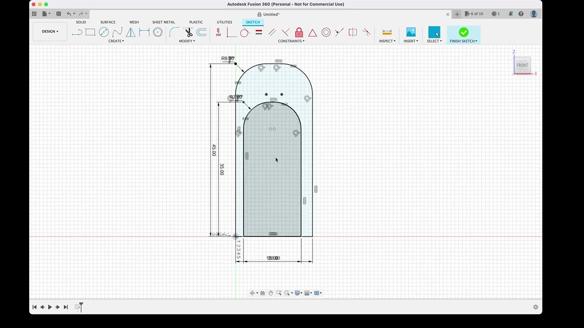Click the Save icon
Viewport: 584px width, 328px height.
[x=58, y=14]
